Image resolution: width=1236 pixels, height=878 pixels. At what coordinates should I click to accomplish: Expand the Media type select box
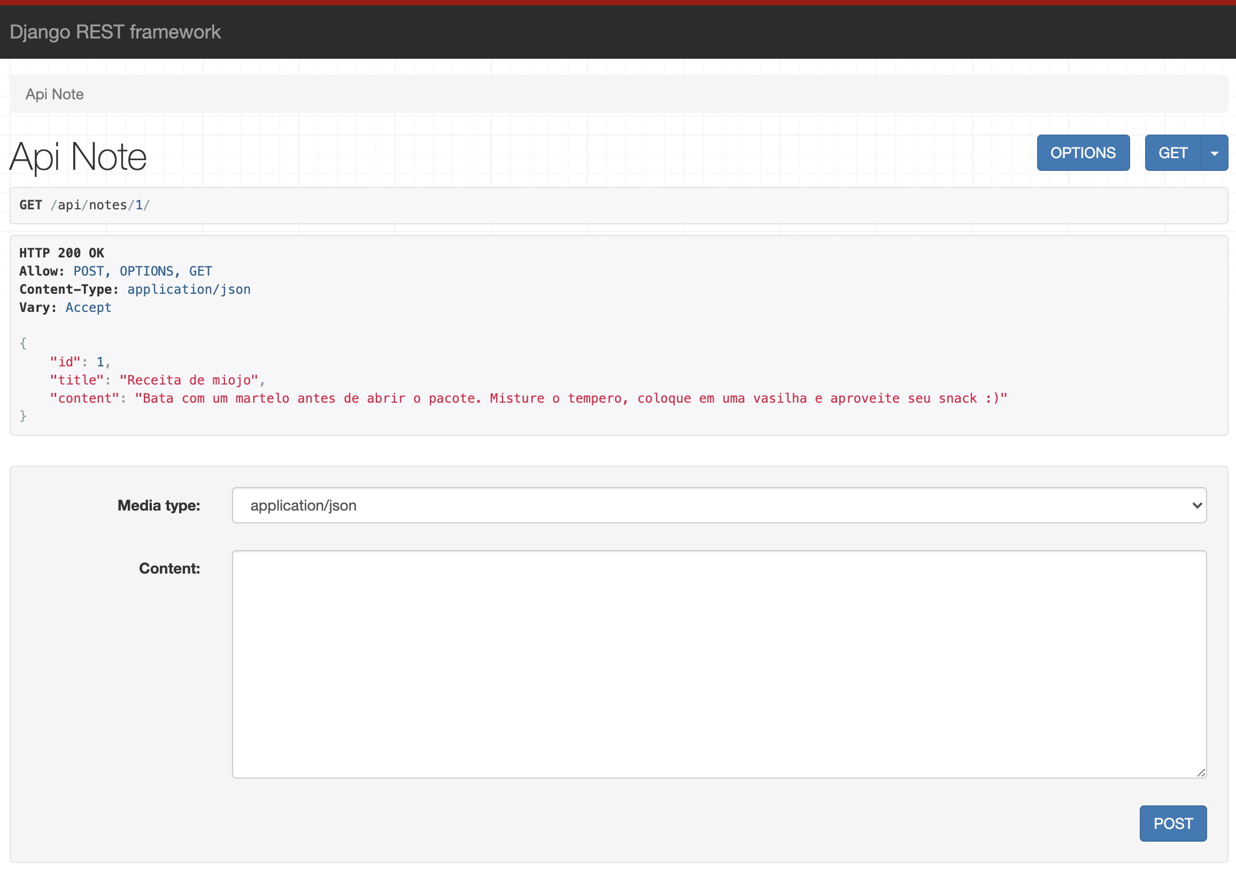pos(719,506)
